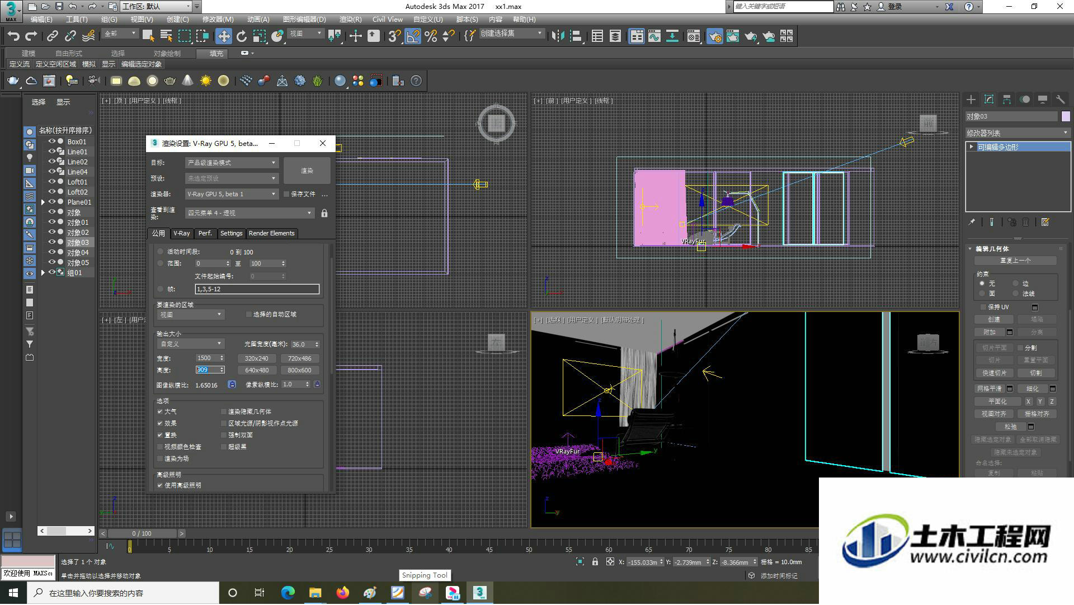Open the Create tab plus icon
Screen dimensions: 1074x605
tap(971, 100)
